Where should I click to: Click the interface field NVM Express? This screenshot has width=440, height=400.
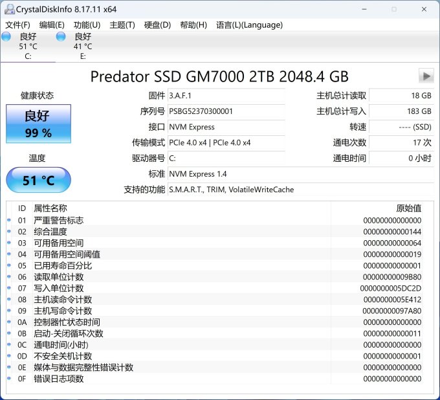[226, 127]
